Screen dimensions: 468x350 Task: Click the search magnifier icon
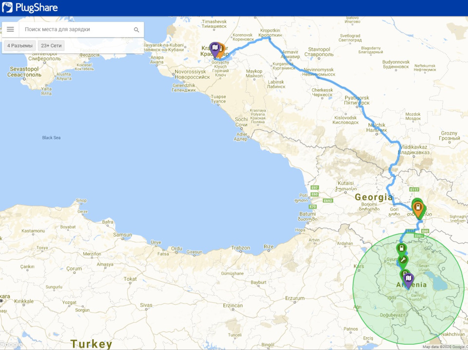(136, 30)
